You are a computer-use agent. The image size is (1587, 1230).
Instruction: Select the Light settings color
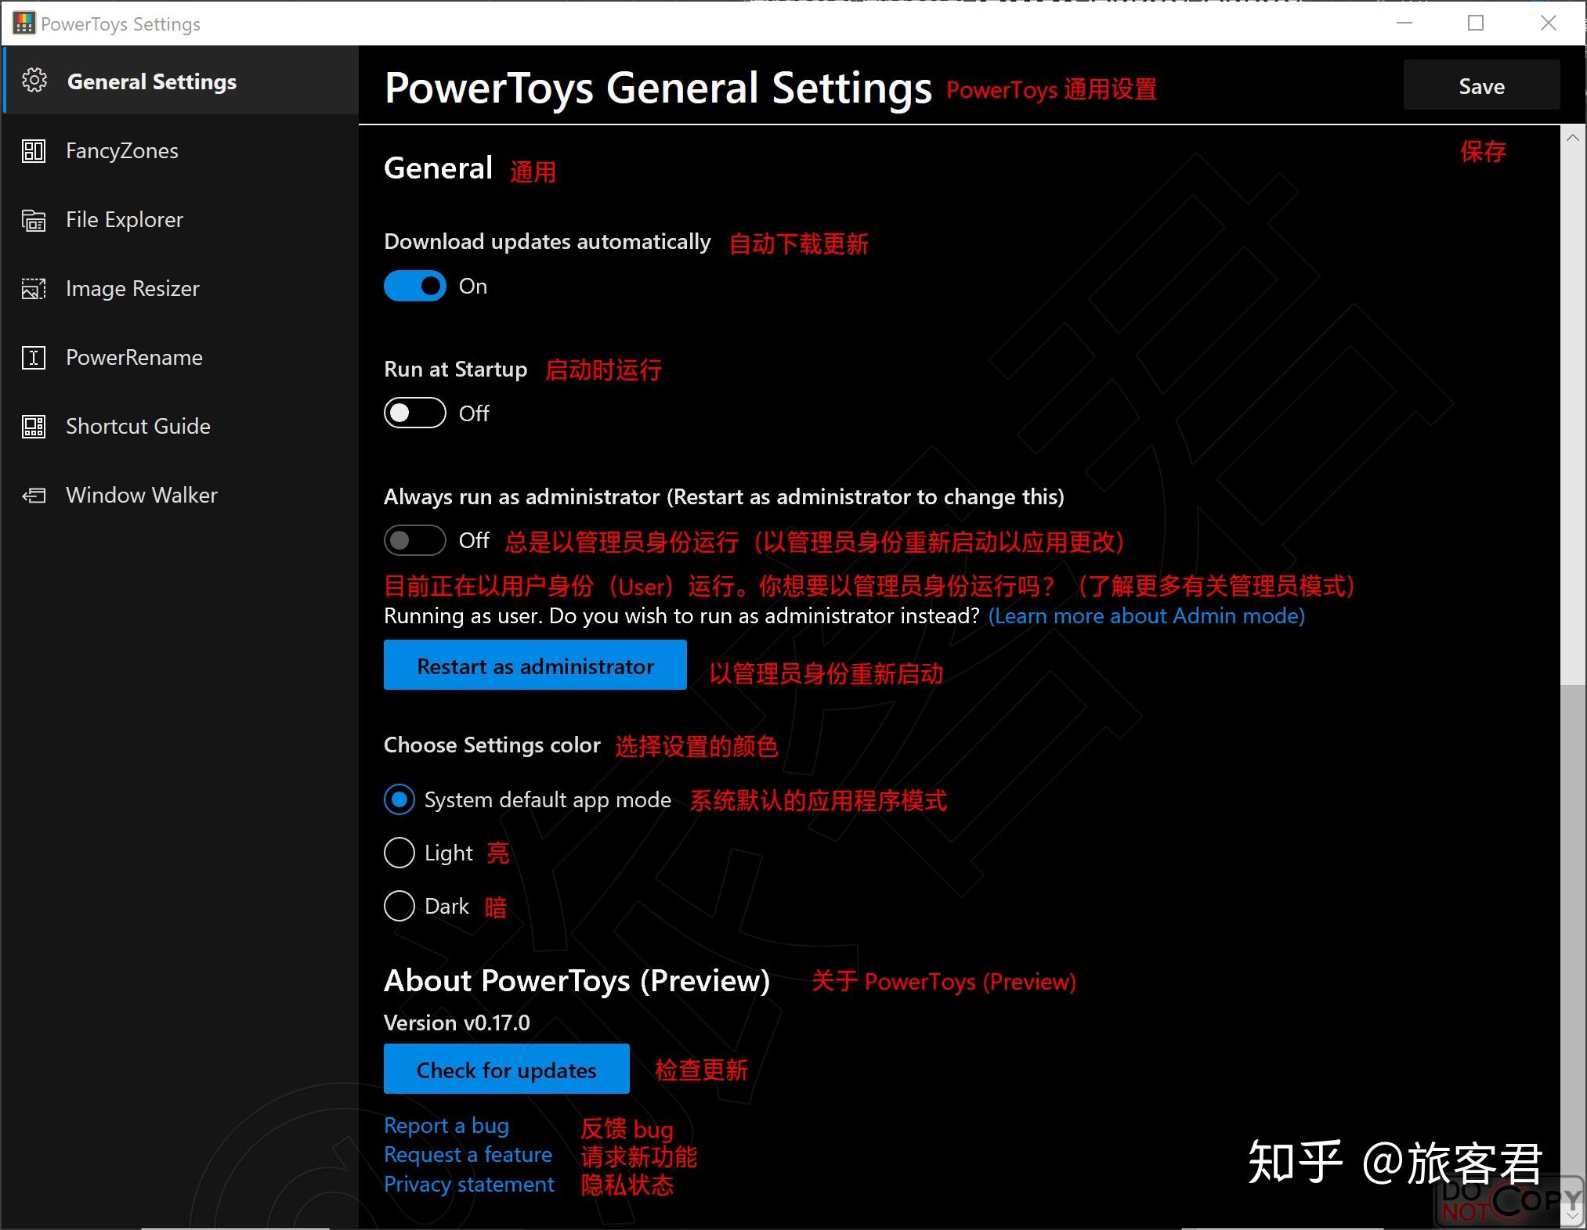[x=399, y=853]
